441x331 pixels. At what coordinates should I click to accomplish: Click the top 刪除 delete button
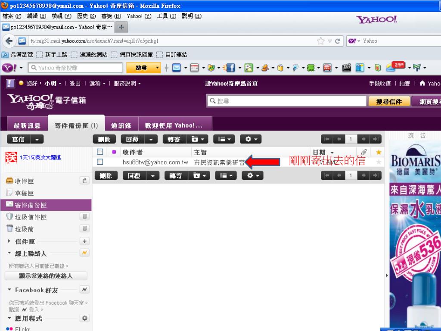point(104,139)
